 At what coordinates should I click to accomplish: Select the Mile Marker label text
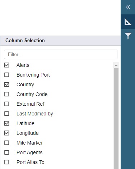pos(29,143)
